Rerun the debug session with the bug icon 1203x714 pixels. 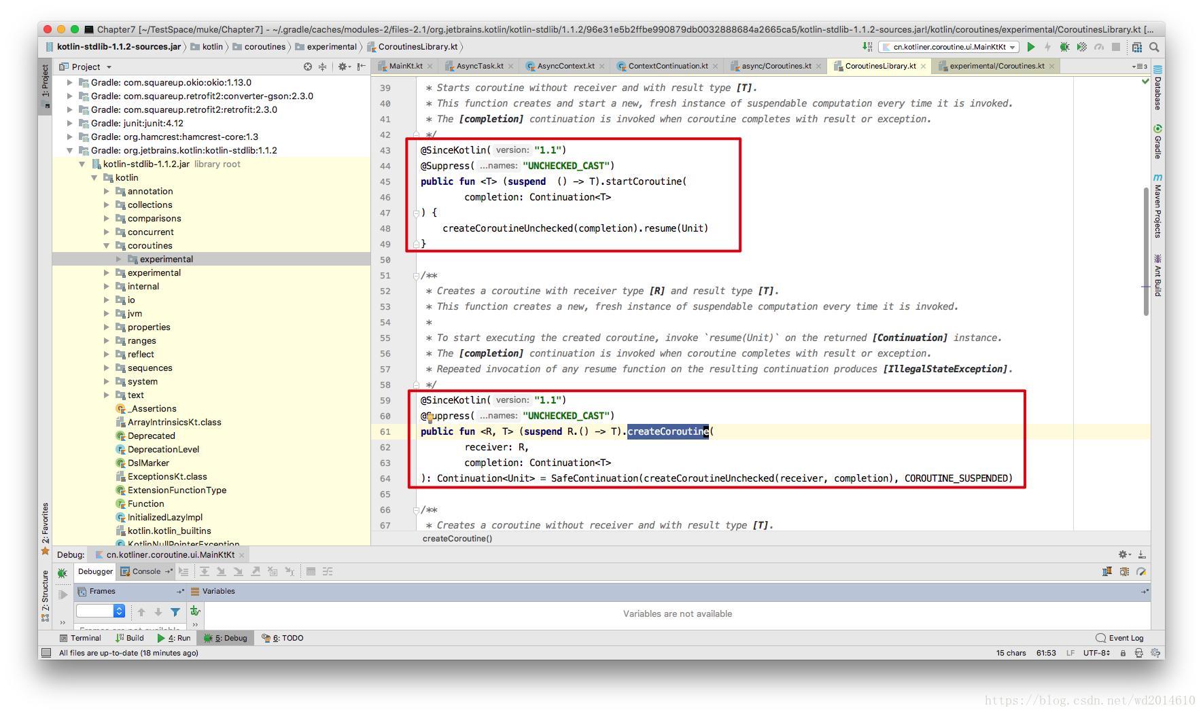point(62,573)
